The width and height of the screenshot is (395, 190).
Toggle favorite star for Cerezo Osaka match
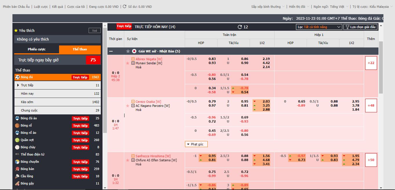(x=127, y=106)
